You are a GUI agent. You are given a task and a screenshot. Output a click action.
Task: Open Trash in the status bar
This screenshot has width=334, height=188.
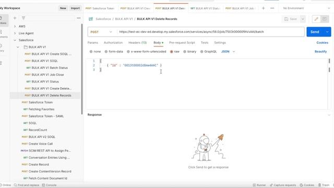[x=324, y=185]
